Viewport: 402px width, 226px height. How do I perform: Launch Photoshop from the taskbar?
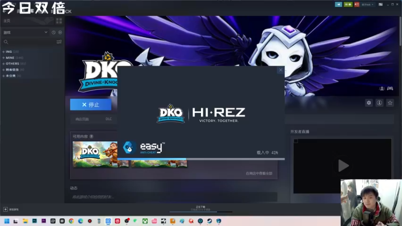(34, 221)
